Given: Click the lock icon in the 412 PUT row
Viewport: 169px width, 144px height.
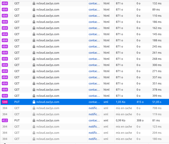Looking at the screenshot, I should [x=34, y=120].
